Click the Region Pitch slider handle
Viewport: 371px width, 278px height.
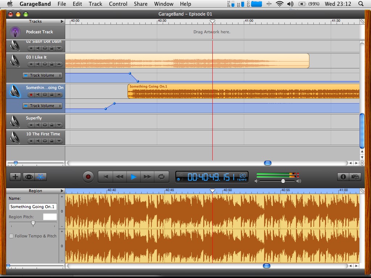click(33, 223)
